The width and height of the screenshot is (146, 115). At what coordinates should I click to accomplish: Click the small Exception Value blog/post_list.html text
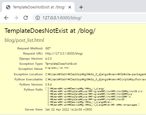click(x=57, y=68)
